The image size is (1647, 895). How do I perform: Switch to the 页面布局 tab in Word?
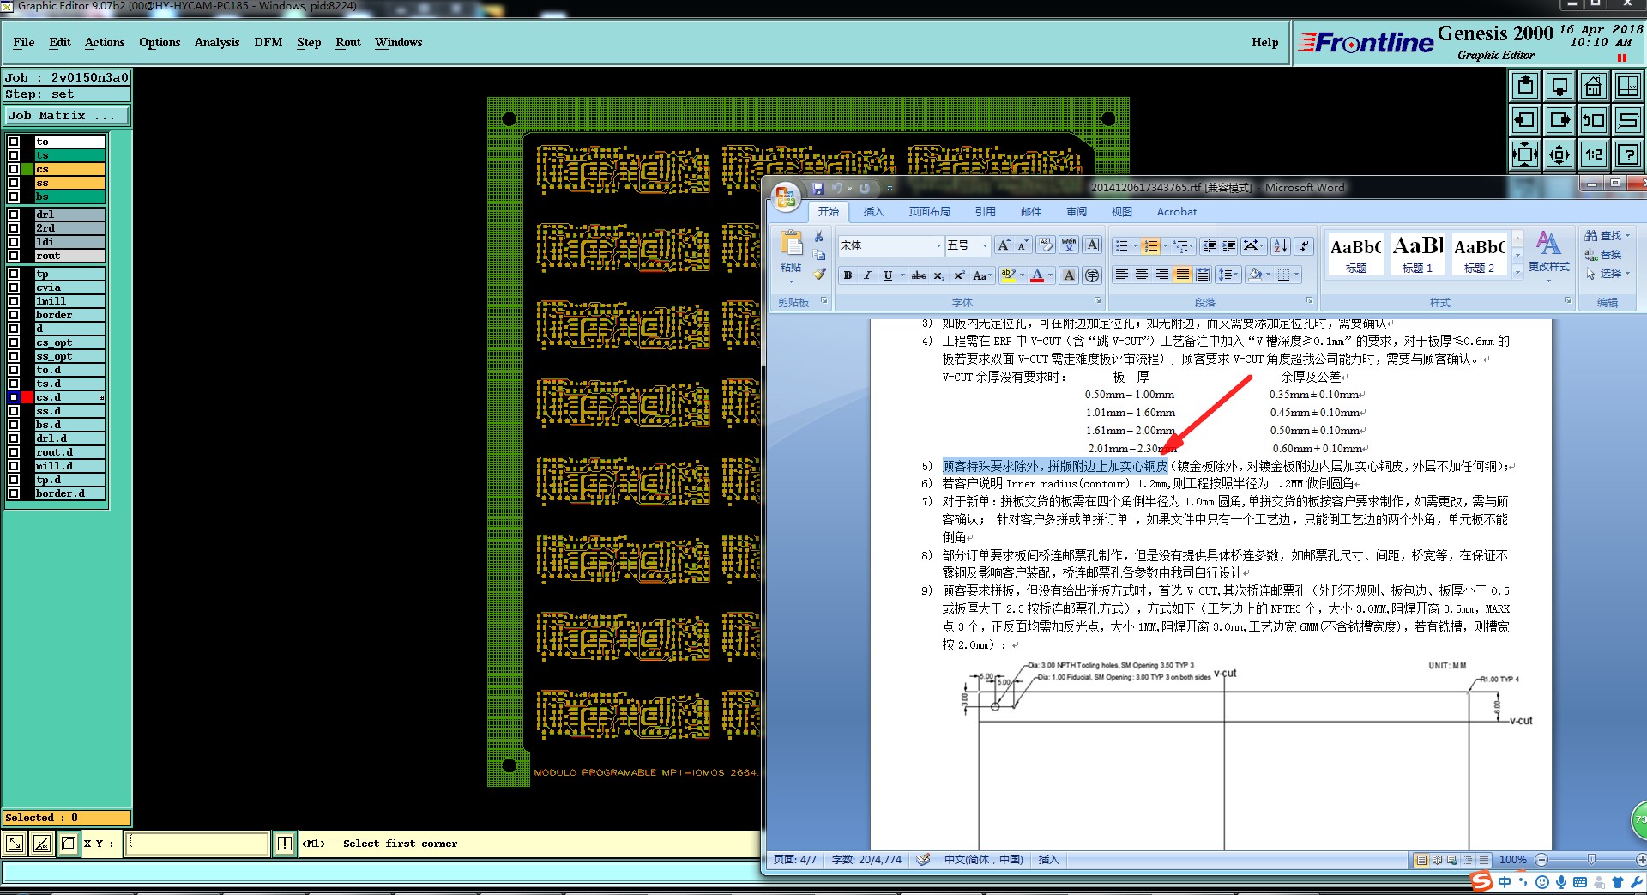pos(929,212)
